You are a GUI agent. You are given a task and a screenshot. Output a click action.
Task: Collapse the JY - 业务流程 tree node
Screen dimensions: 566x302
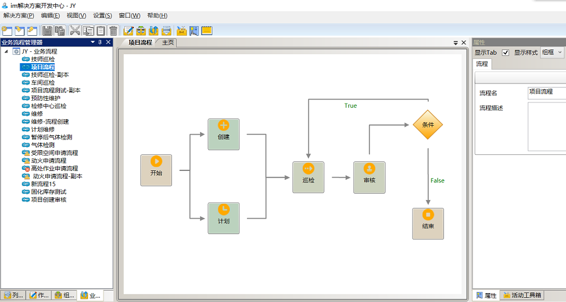click(7, 51)
